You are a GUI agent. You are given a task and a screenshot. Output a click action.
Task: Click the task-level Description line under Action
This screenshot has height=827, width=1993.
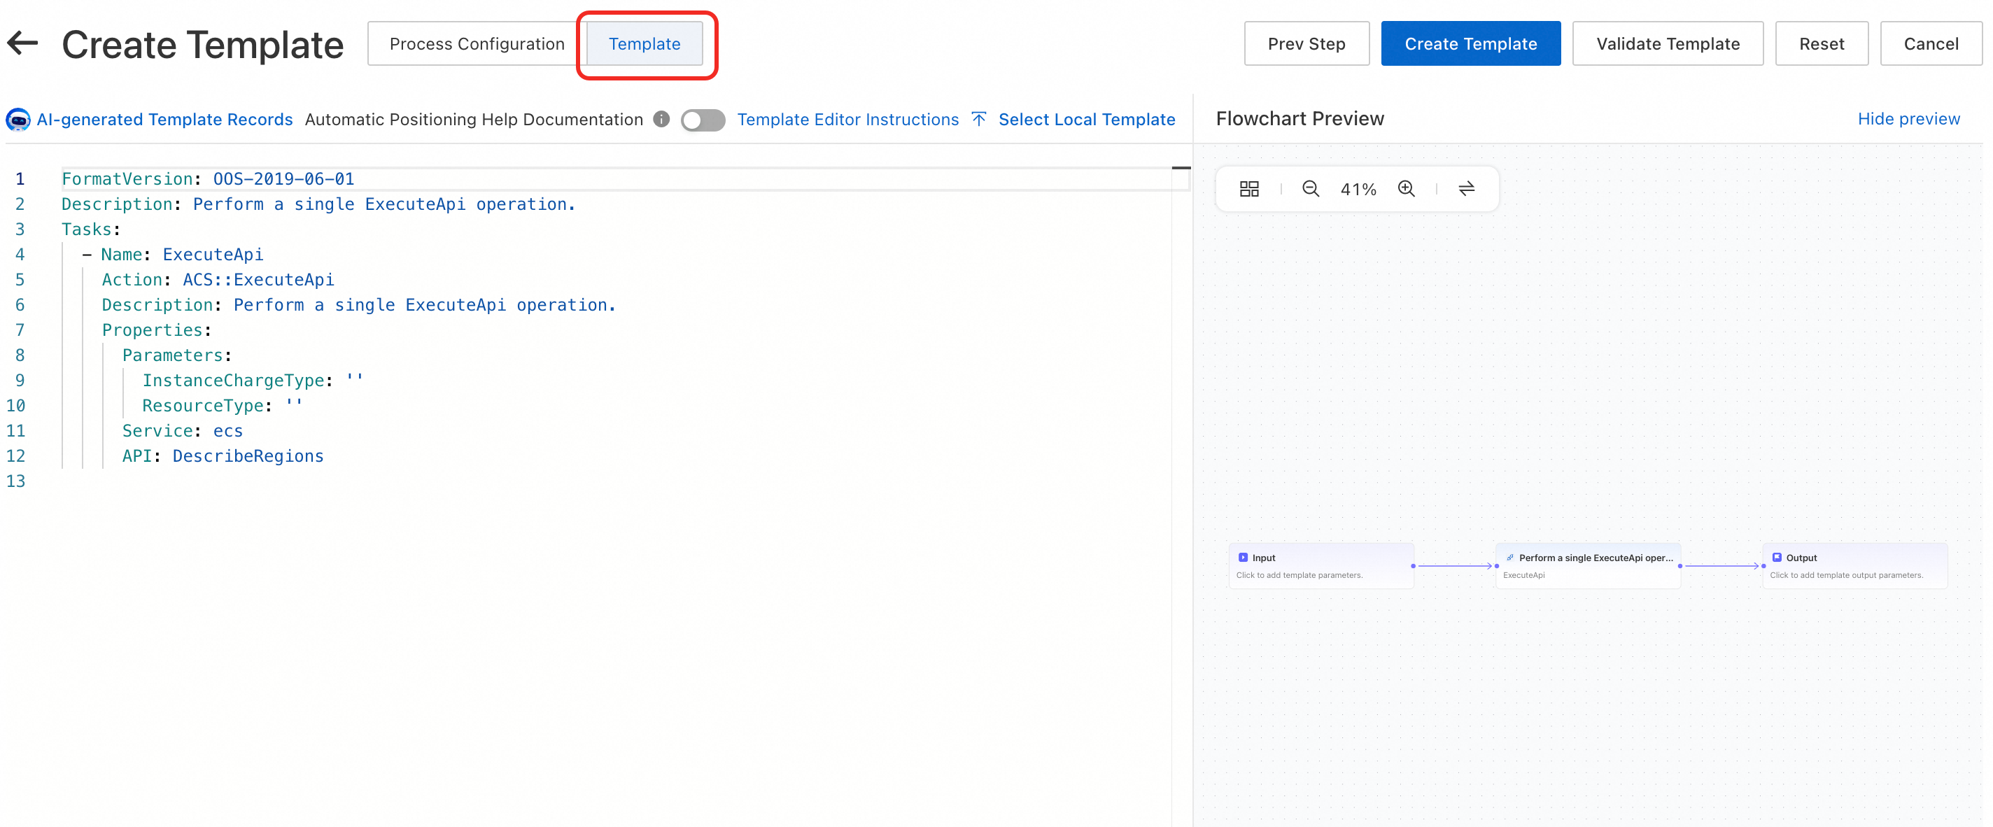click(x=359, y=305)
